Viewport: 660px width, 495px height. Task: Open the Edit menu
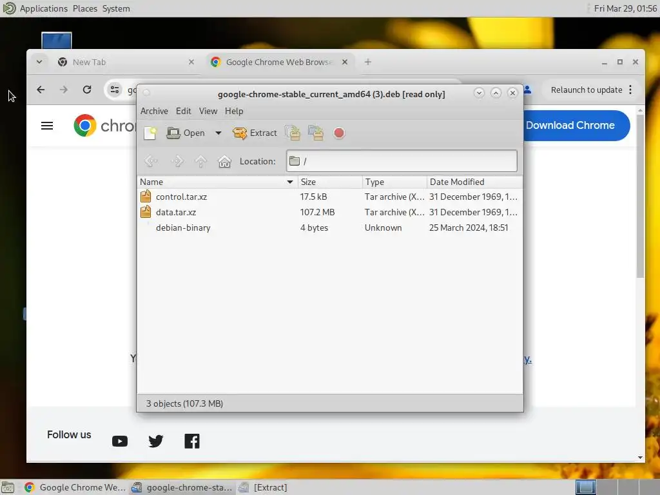(x=183, y=111)
